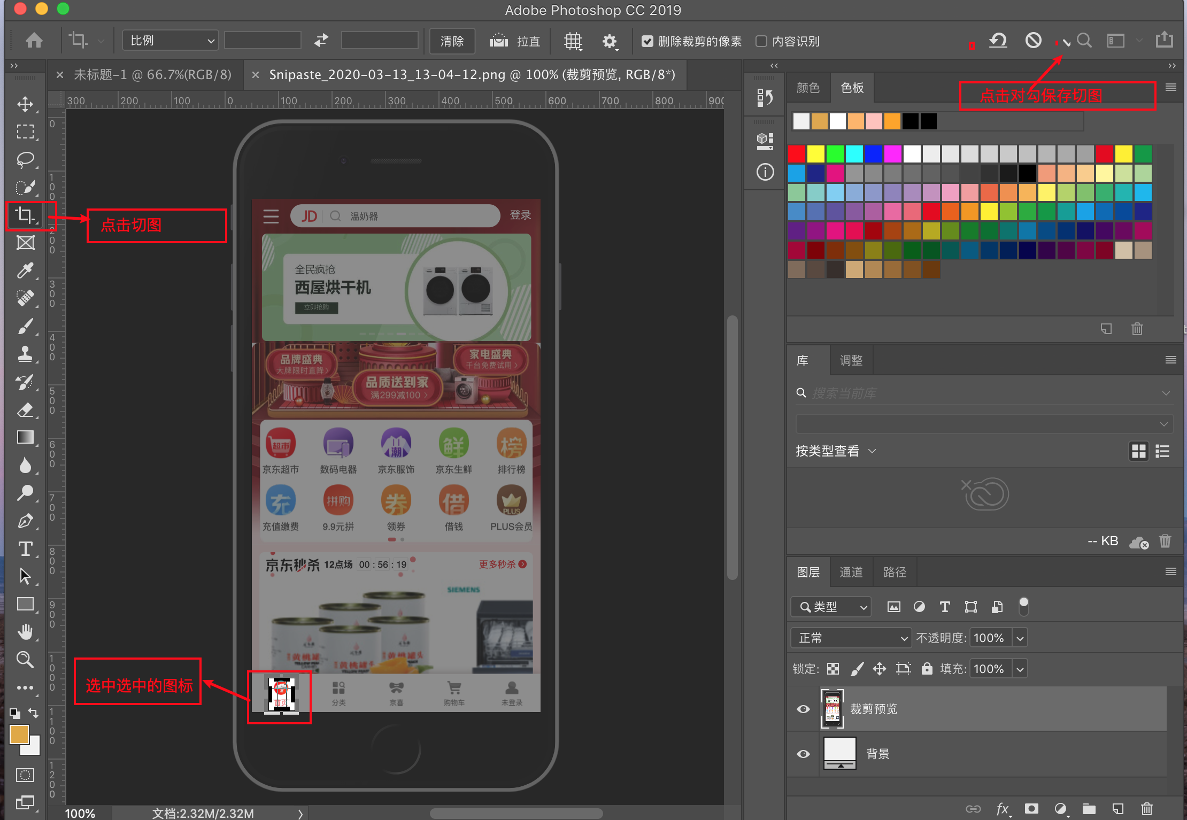
Task: Pick the red swatch in 色板
Action: coord(796,154)
